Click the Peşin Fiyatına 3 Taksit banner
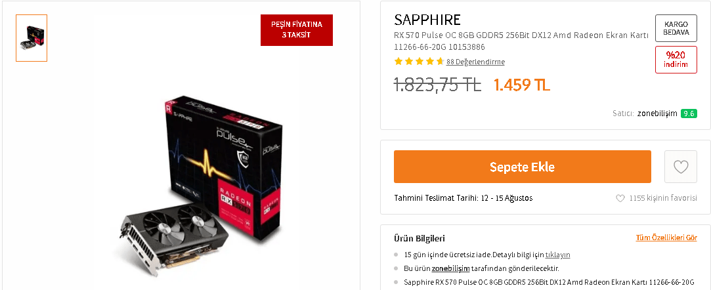This screenshot has height=290, width=711. [297, 30]
